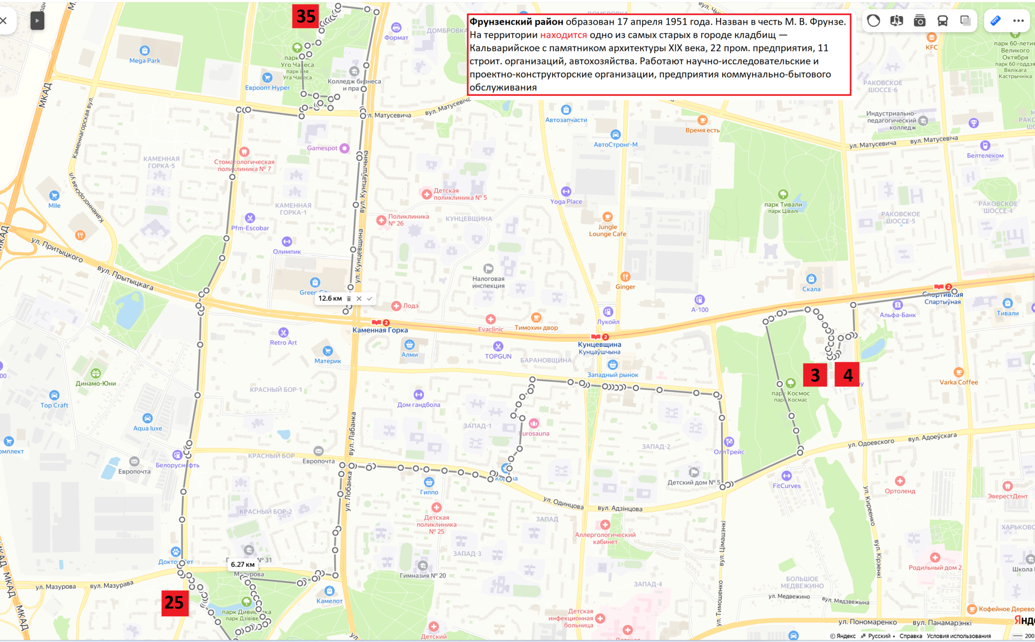The image size is (1035, 642).
Task: Delete the 12.6 км ruler measurement
Action: click(x=349, y=299)
